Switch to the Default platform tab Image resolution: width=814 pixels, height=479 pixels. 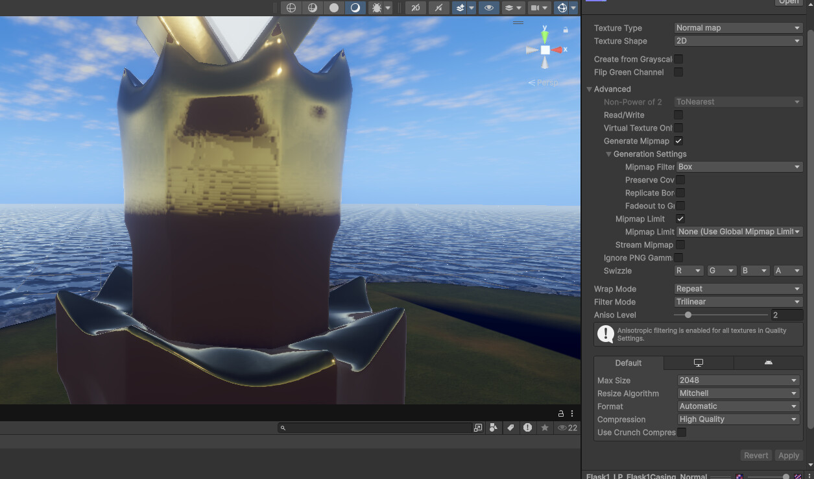(628, 363)
